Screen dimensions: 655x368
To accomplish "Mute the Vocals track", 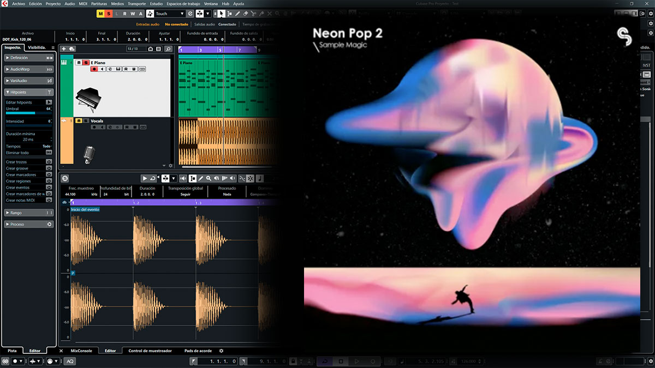I will pyautogui.click(x=79, y=120).
